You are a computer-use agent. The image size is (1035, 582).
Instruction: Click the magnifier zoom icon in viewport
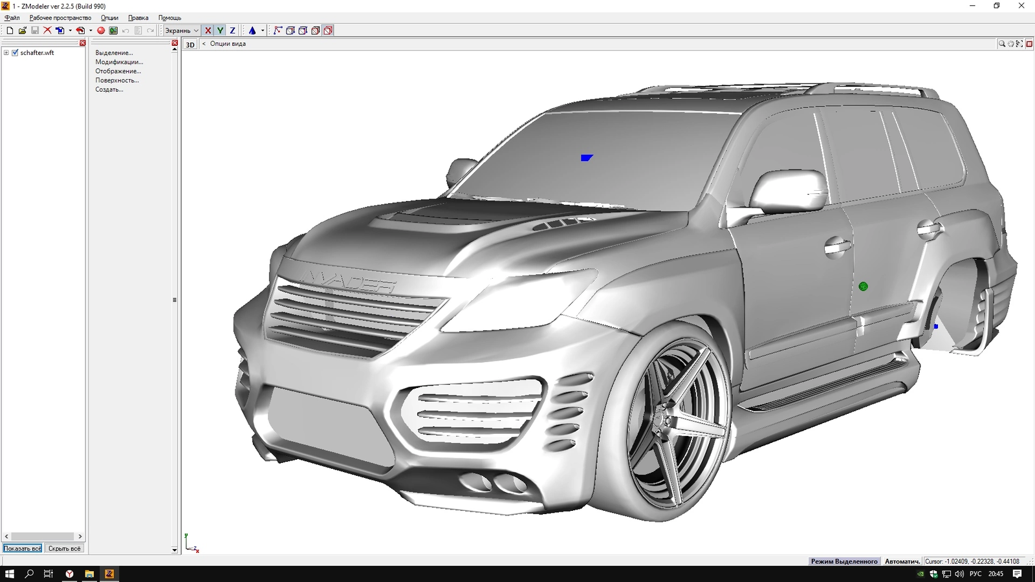coord(1002,44)
